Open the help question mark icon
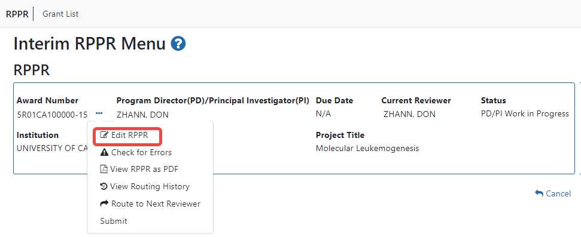 pyautogui.click(x=178, y=44)
